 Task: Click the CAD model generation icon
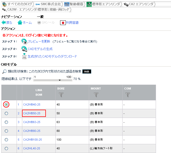24,49
